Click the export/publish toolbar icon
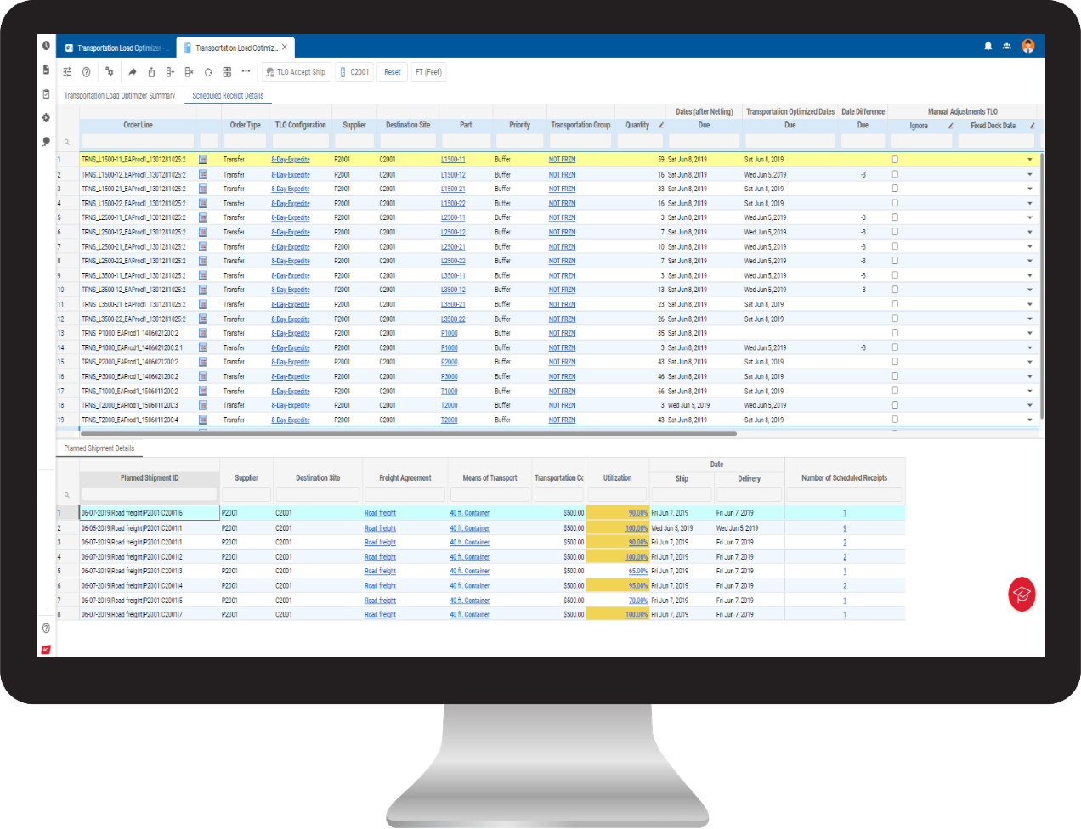The width and height of the screenshot is (1081, 829). coord(151,71)
